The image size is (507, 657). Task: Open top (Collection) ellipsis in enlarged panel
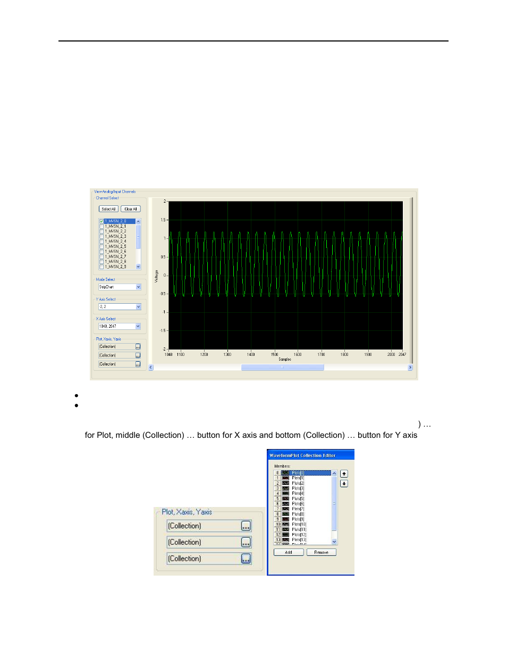pos(246,526)
